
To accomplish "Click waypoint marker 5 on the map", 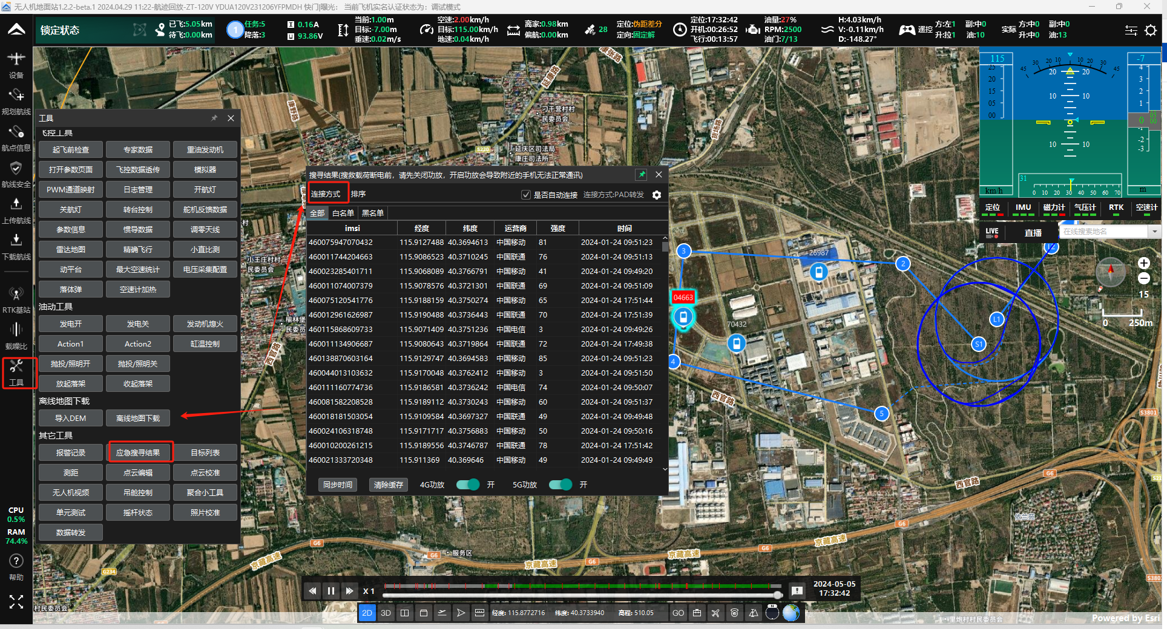I will [x=882, y=413].
